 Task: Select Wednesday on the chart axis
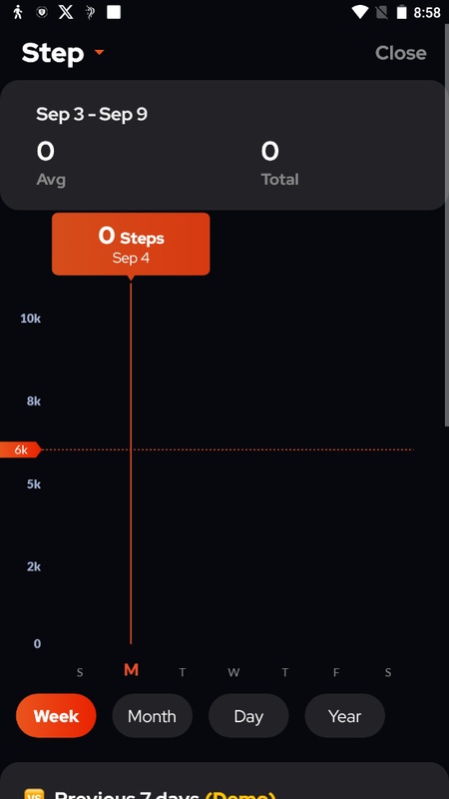233,672
